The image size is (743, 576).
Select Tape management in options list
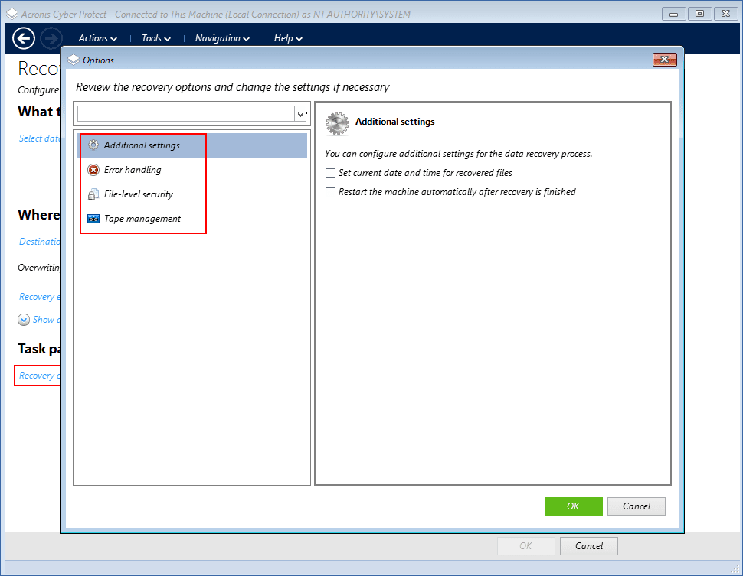click(142, 219)
